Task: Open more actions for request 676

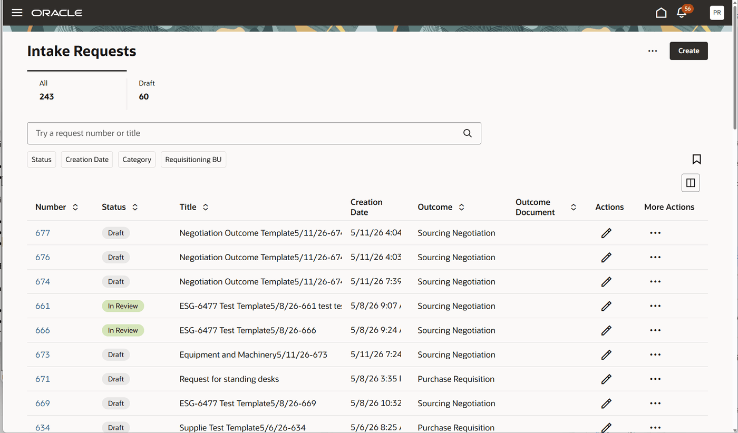Action: coord(655,257)
